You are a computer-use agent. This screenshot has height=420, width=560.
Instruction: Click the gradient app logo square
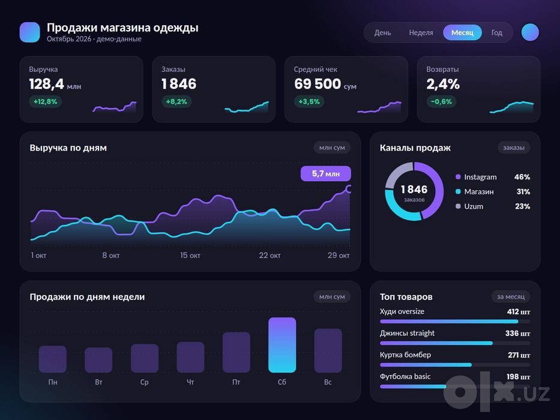coord(29,32)
